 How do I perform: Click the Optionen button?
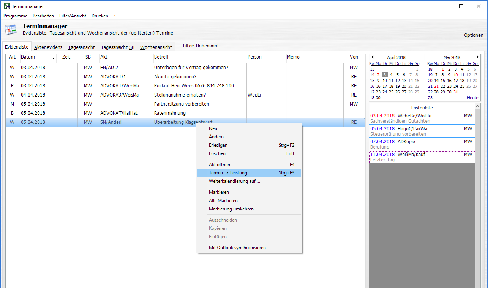pyautogui.click(x=474, y=35)
